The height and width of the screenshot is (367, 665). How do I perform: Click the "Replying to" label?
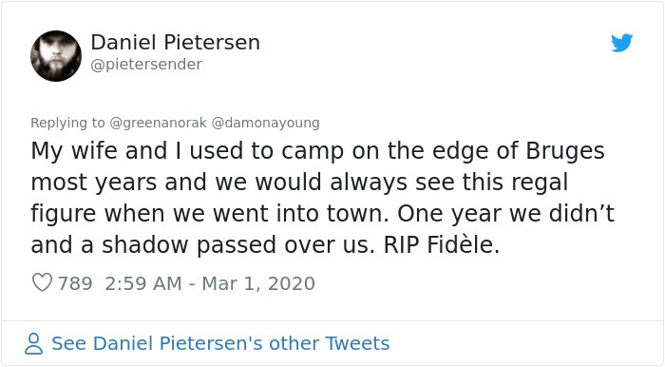(x=67, y=123)
